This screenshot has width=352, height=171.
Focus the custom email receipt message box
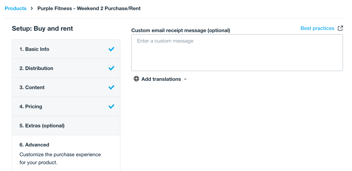pos(237,53)
